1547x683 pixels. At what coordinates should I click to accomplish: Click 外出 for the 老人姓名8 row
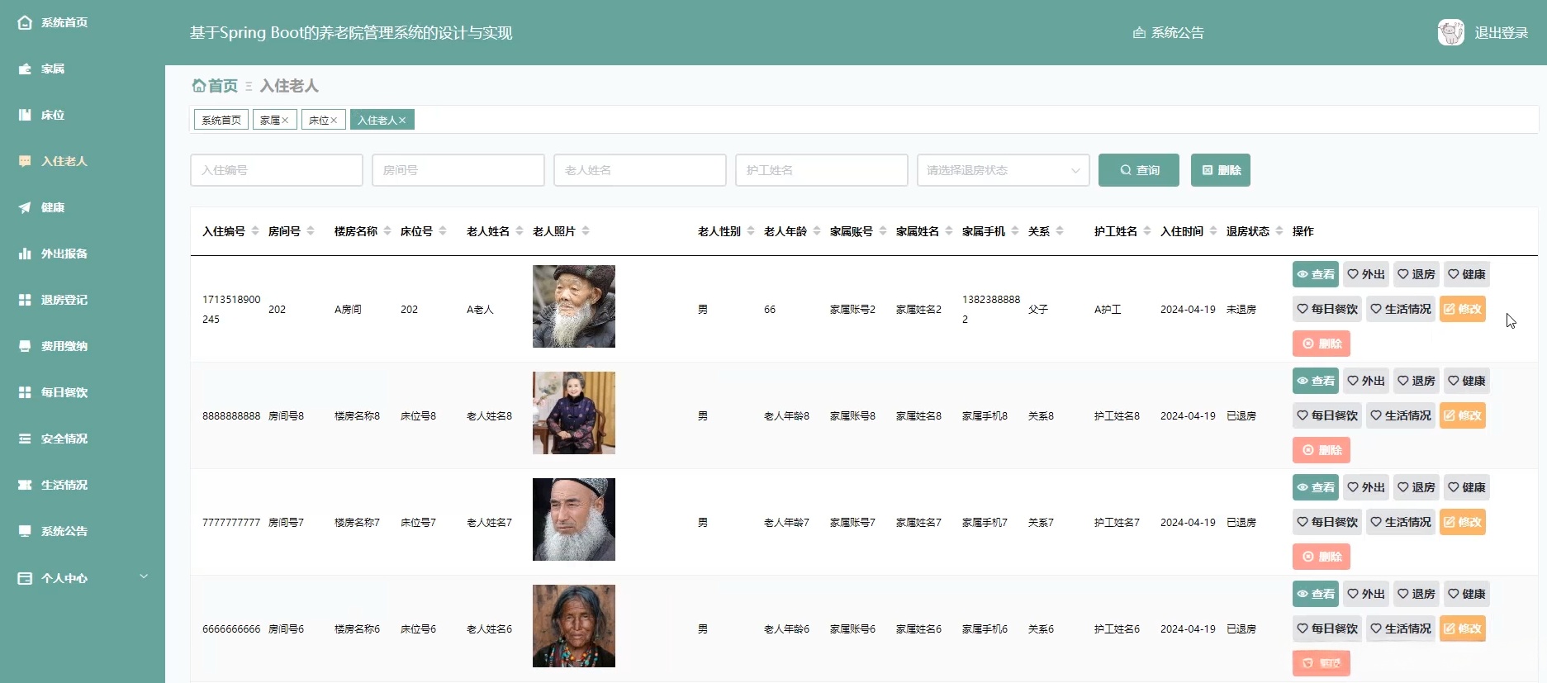point(1366,381)
